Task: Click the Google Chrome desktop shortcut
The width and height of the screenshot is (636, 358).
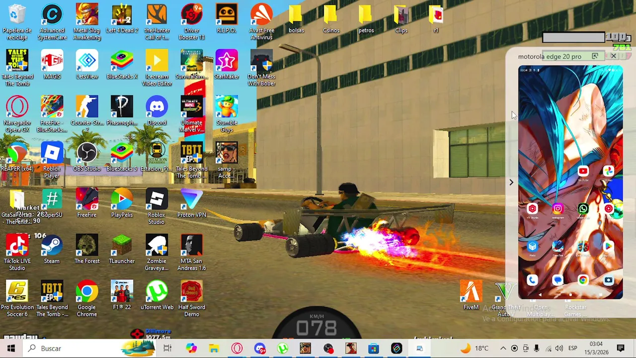Action: 87,299
